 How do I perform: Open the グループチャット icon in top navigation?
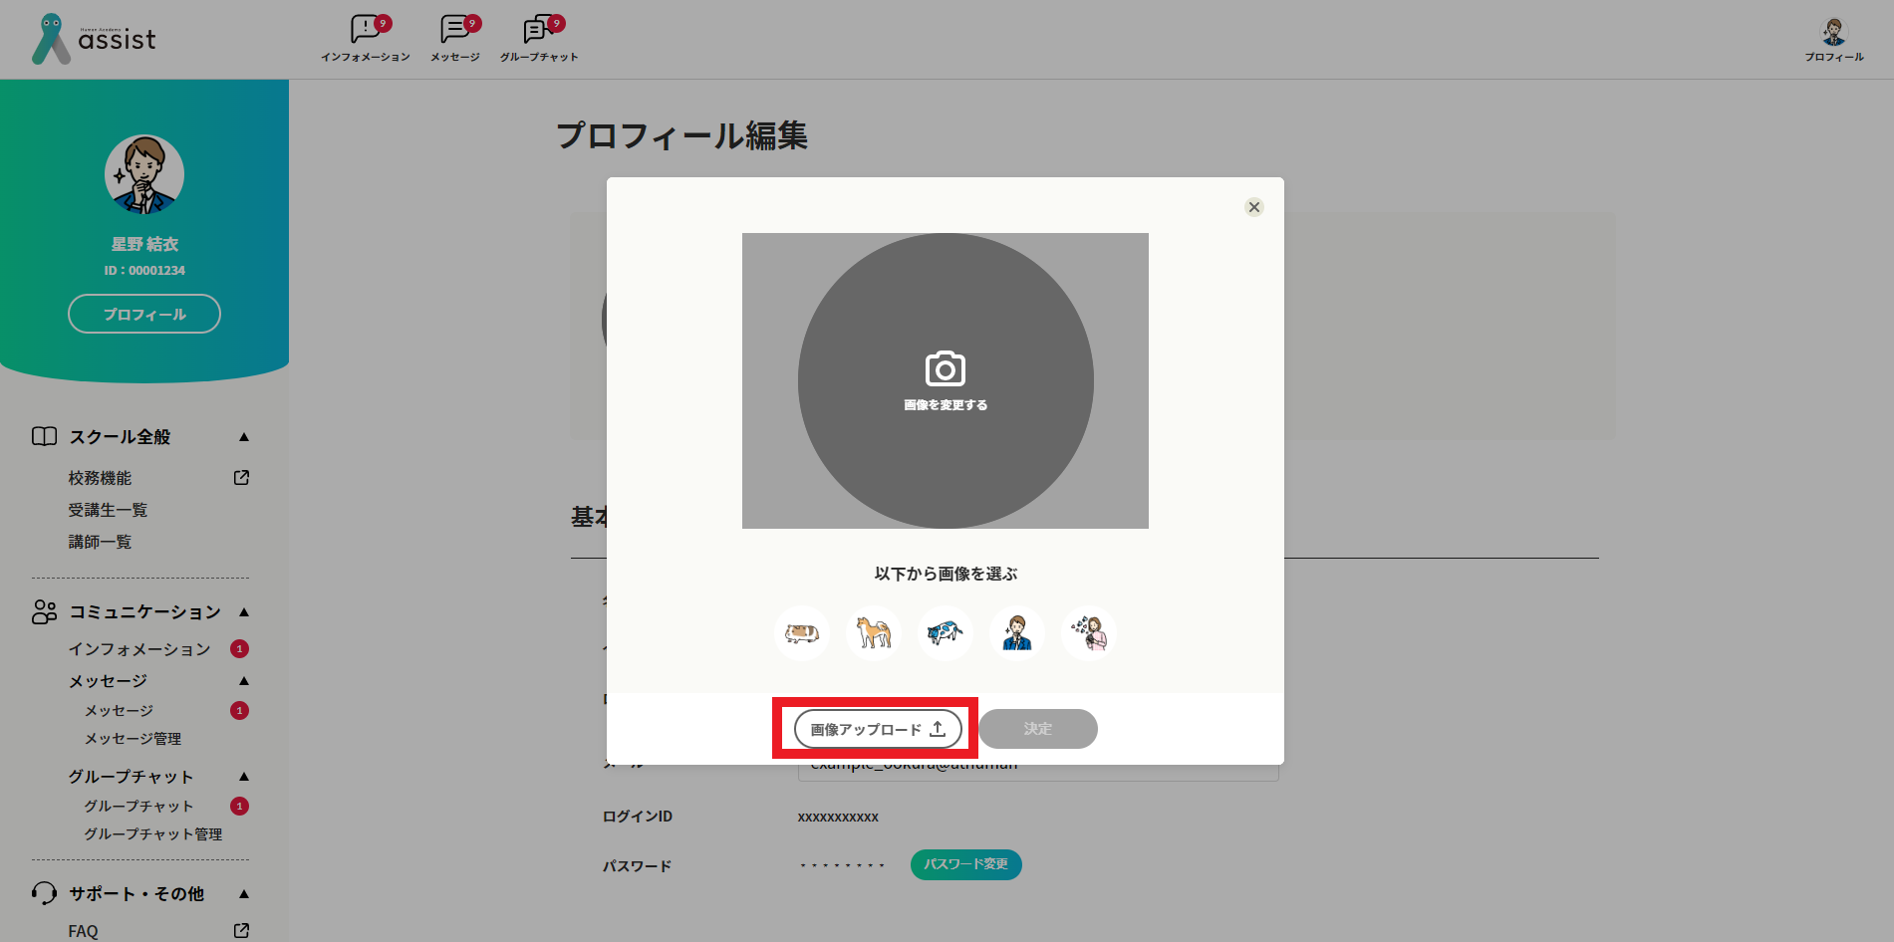(x=539, y=39)
